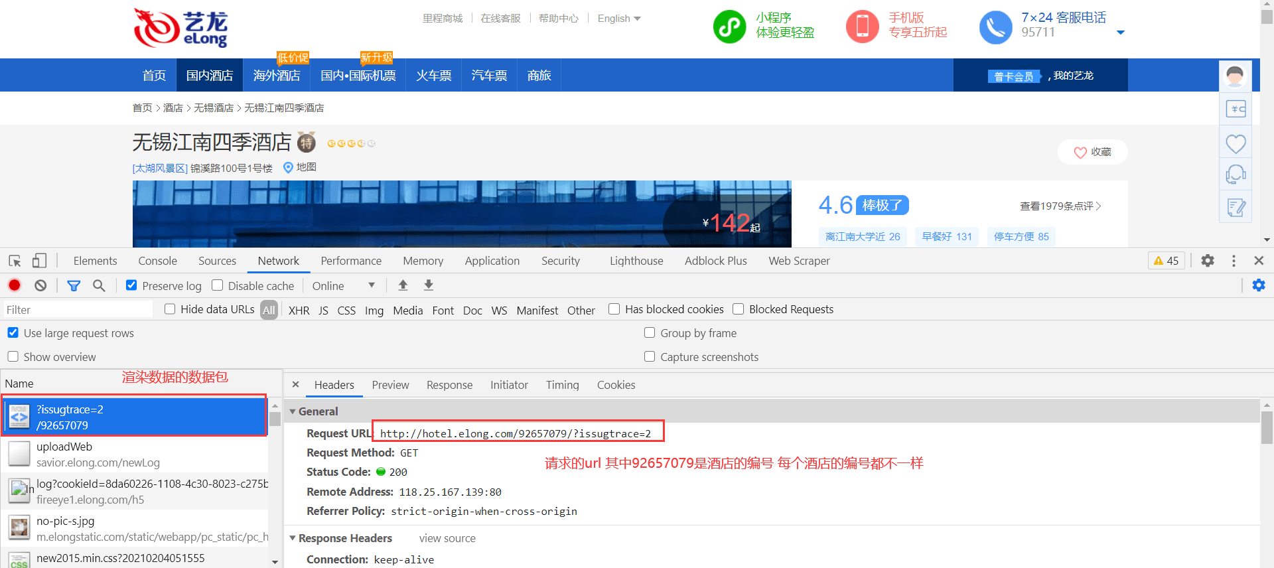The width and height of the screenshot is (1274, 568).
Task: Uncheck Preserve log checkbox
Action: pyautogui.click(x=131, y=285)
